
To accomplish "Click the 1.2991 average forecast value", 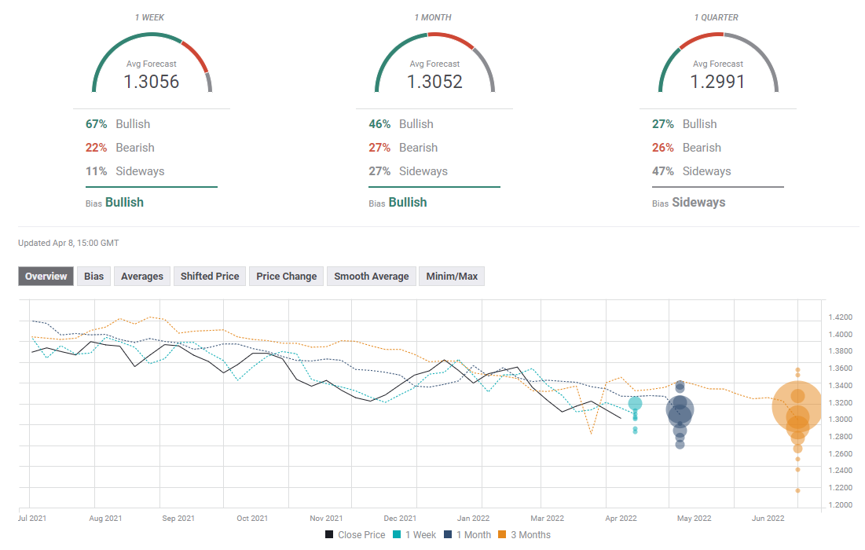I will 717,82.
